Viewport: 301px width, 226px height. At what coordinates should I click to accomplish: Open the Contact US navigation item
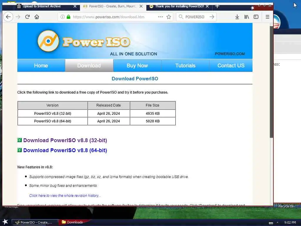point(231,66)
